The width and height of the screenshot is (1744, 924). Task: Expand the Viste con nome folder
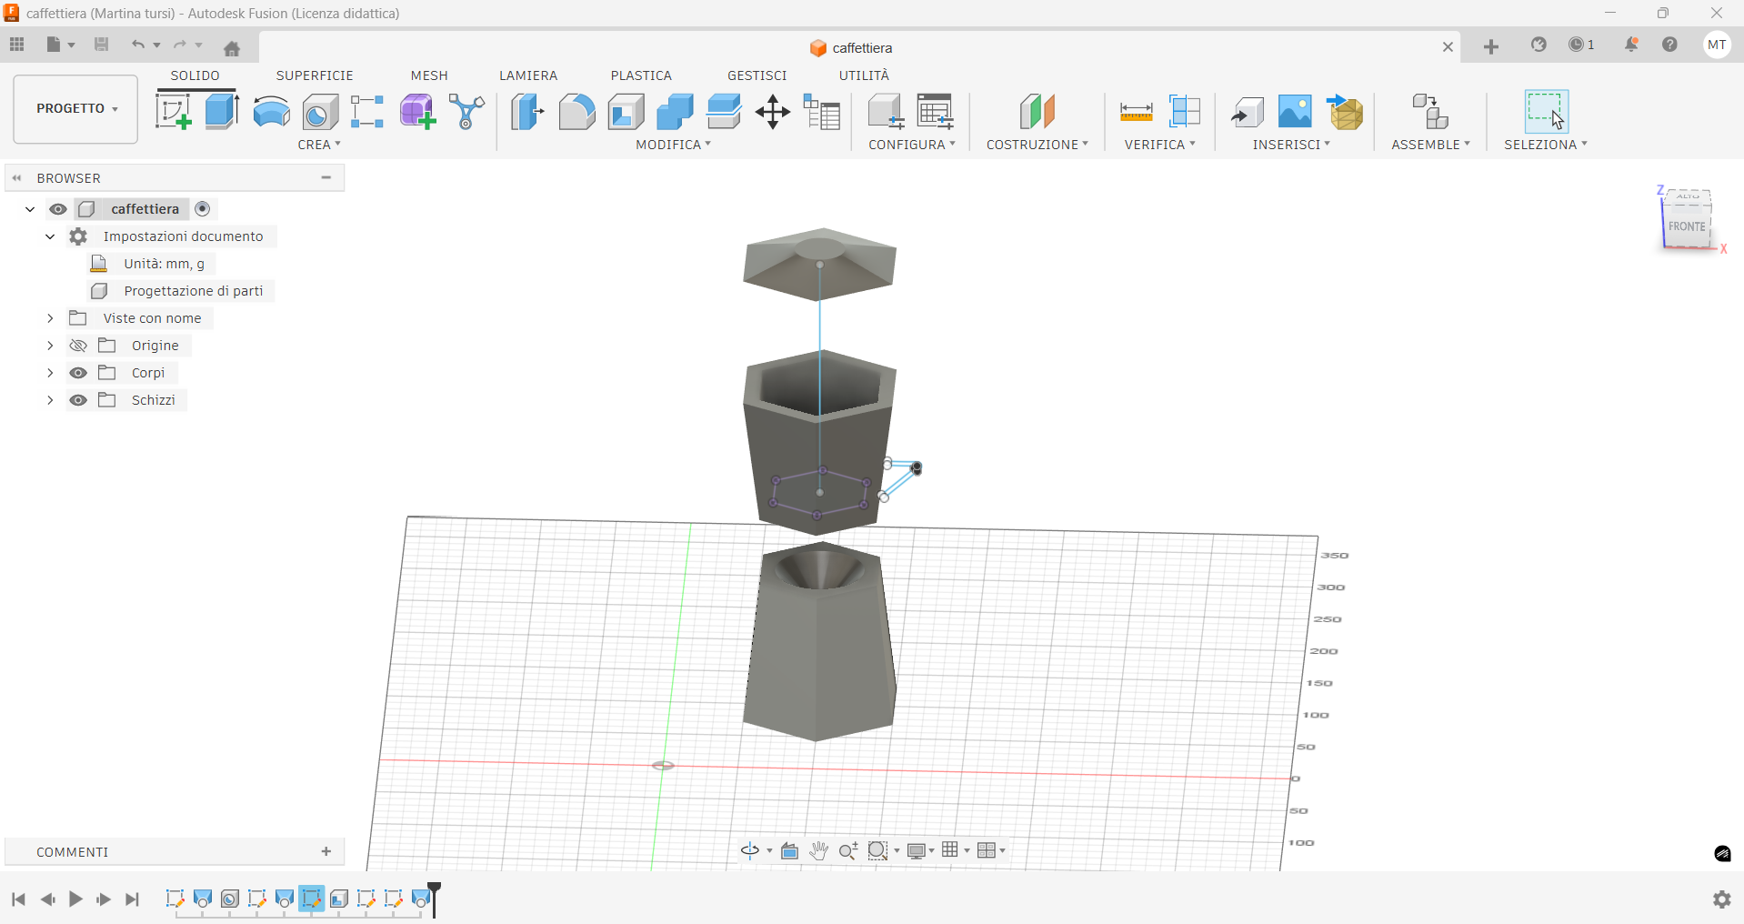coord(51,318)
